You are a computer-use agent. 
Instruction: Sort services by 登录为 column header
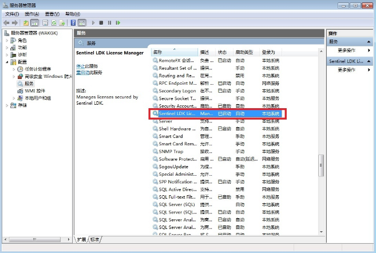click(271, 52)
